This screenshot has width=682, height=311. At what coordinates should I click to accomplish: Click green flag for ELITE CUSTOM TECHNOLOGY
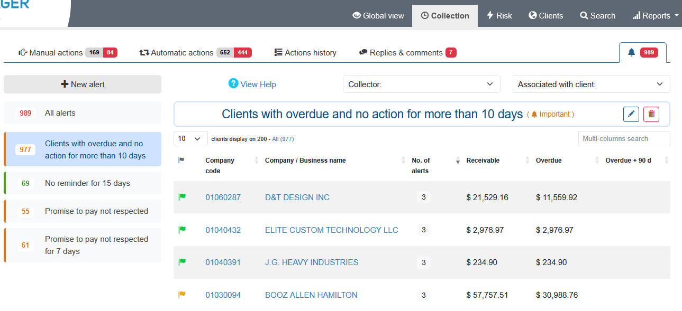(x=182, y=230)
